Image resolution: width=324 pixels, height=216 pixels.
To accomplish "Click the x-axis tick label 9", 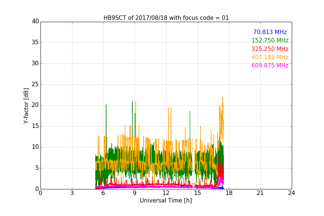I will (x=135, y=193).
